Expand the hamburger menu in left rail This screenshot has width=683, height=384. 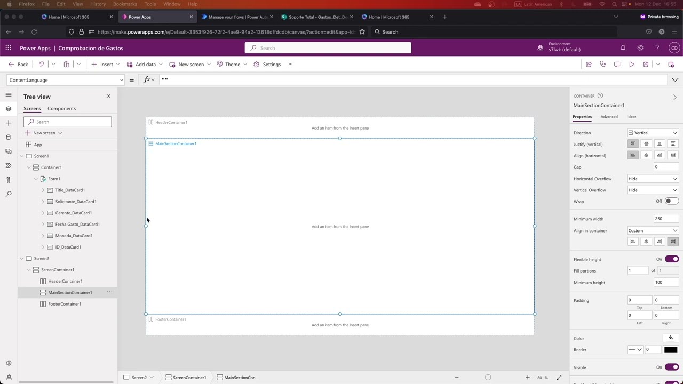point(9,95)
